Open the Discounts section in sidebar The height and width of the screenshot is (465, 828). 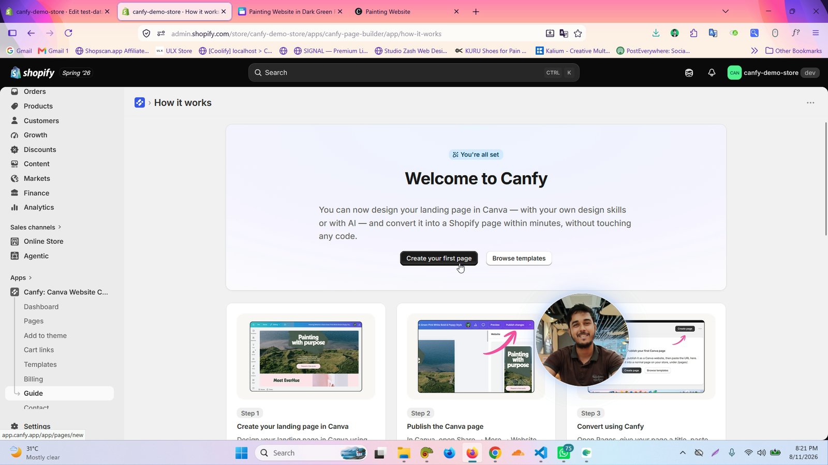pos(40,149)
